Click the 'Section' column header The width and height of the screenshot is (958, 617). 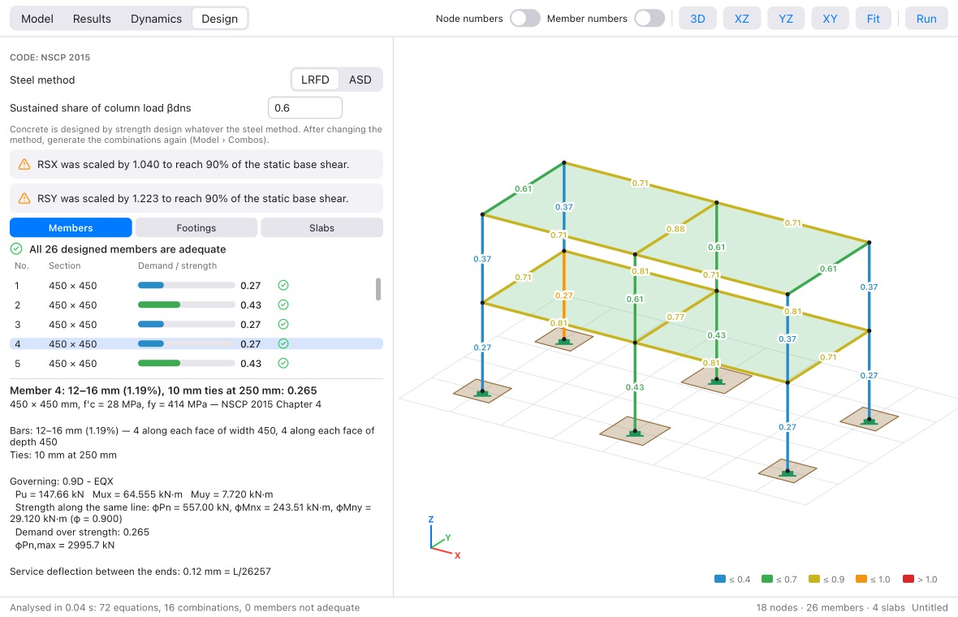[65, 265]
